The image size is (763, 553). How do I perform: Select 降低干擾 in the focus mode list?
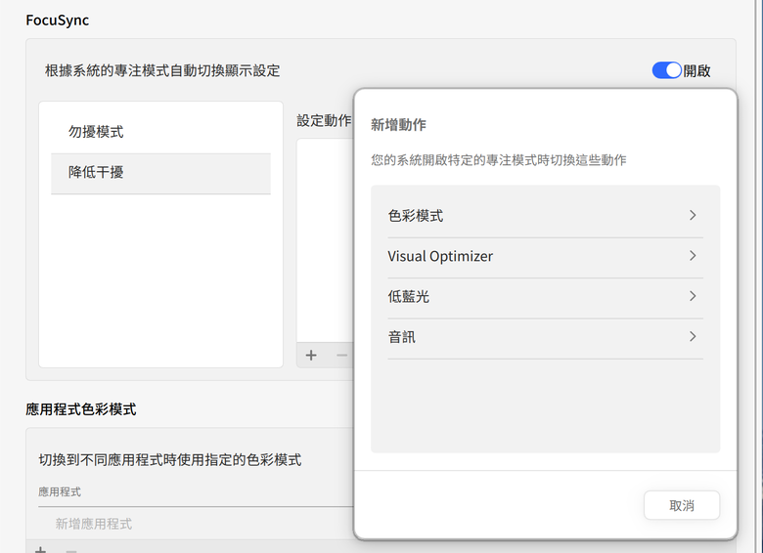(x=96, y=172)
